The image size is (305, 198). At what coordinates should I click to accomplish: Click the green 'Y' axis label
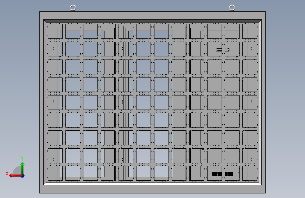click(x=22, y=158)
